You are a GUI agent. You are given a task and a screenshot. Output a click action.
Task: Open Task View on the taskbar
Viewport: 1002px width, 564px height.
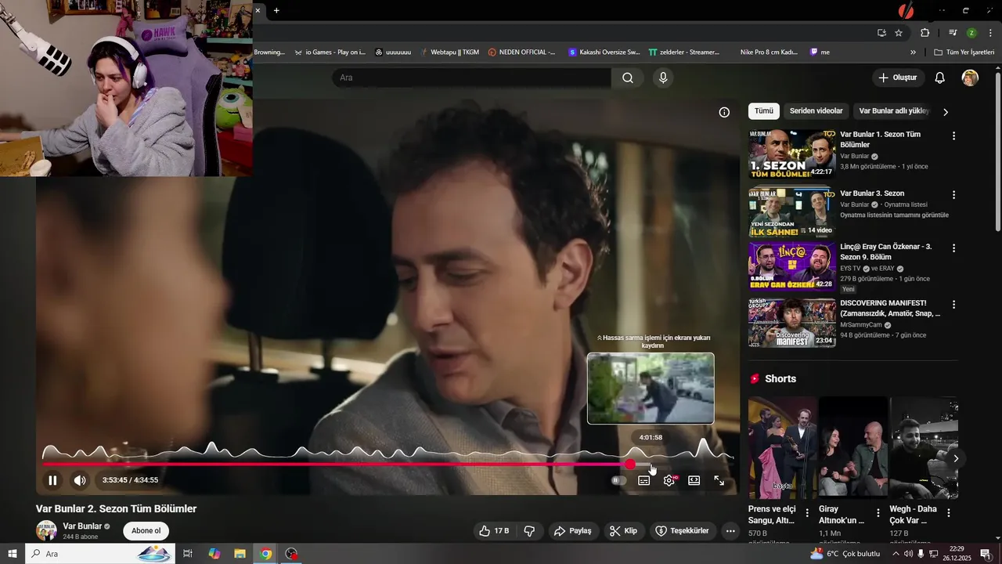click(x=188, y=554)
